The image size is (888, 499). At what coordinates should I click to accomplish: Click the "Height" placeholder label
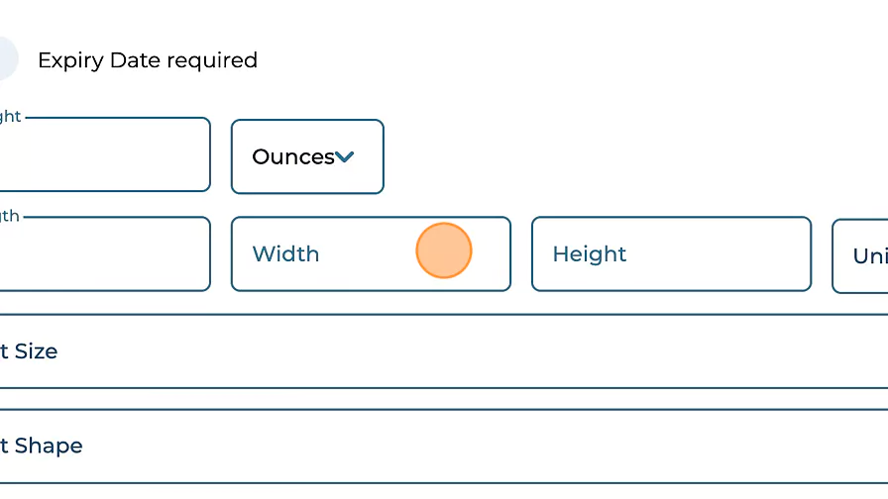[x=590, y=254]
